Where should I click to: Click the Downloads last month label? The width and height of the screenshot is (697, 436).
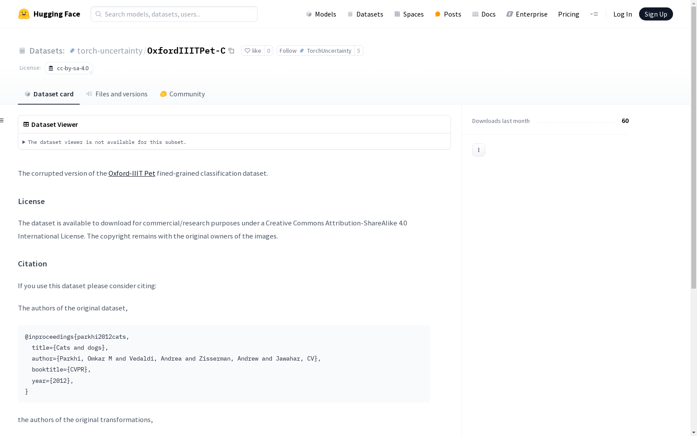pyautogui.click(x=501, y=121)
